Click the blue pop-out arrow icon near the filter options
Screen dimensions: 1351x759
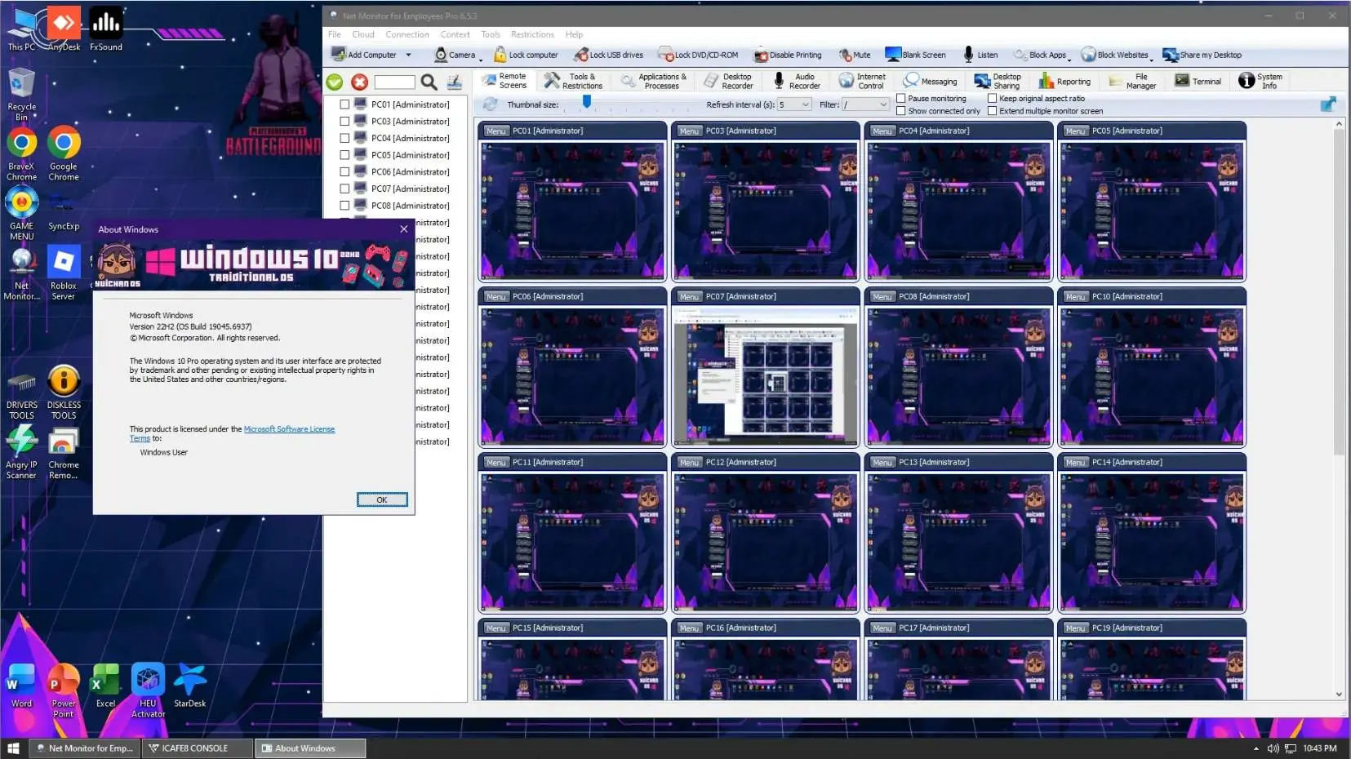[x=1328, y=104]
